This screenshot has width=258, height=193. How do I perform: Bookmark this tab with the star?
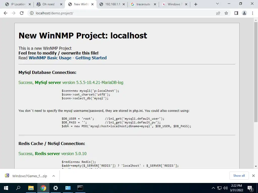(x=226, y=13)
